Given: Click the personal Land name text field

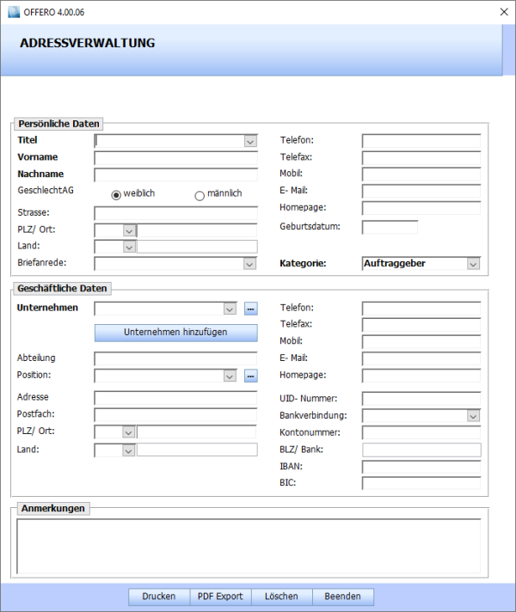Looking at the screenshot, I should click(x=197, y=247).
